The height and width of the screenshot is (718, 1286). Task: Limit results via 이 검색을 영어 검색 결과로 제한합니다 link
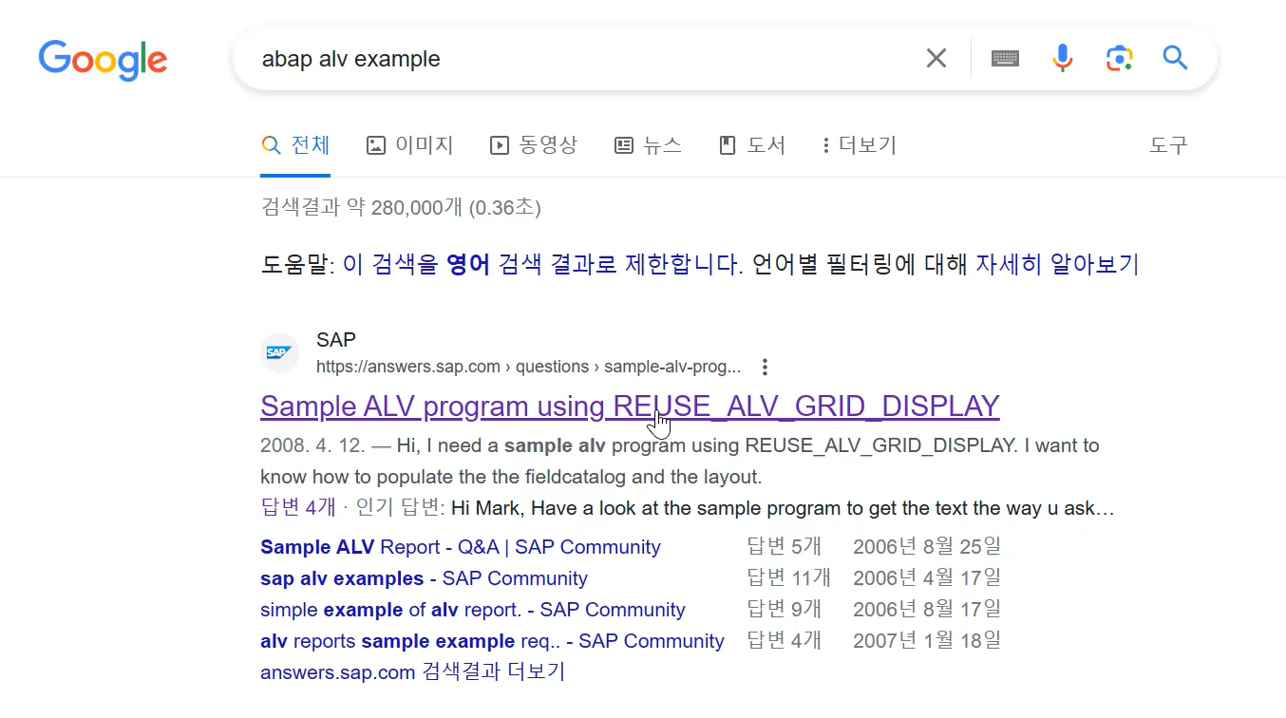tap(542, 264)
